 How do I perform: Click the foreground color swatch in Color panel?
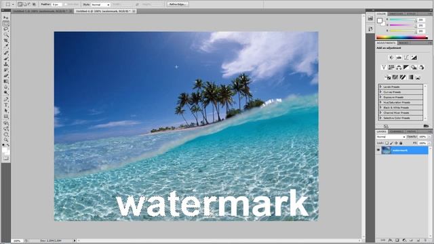[x=380, y=20]
